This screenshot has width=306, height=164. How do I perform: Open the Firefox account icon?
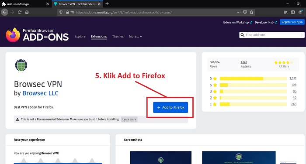(301, 12)
